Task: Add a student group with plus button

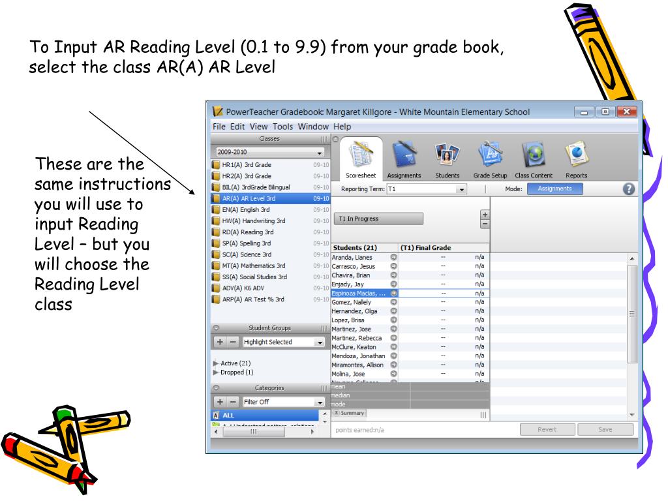Action: click(220, 342)
